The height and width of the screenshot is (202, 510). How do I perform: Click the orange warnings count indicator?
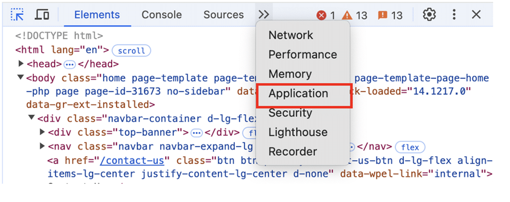click(354, 15)
